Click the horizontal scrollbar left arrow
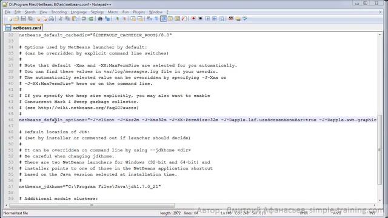Image resolution: width=388 pixels, height=218 pixels. (6, 205)
